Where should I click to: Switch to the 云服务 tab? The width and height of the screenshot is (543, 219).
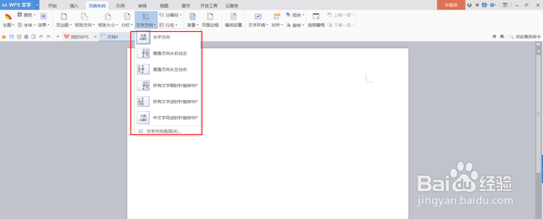tap(232, 5)
